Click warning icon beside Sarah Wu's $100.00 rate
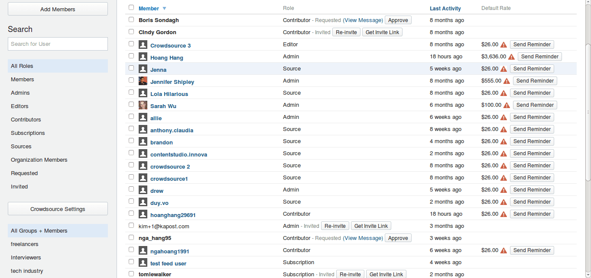Screen dimensions: 591x278 (507, 105)
